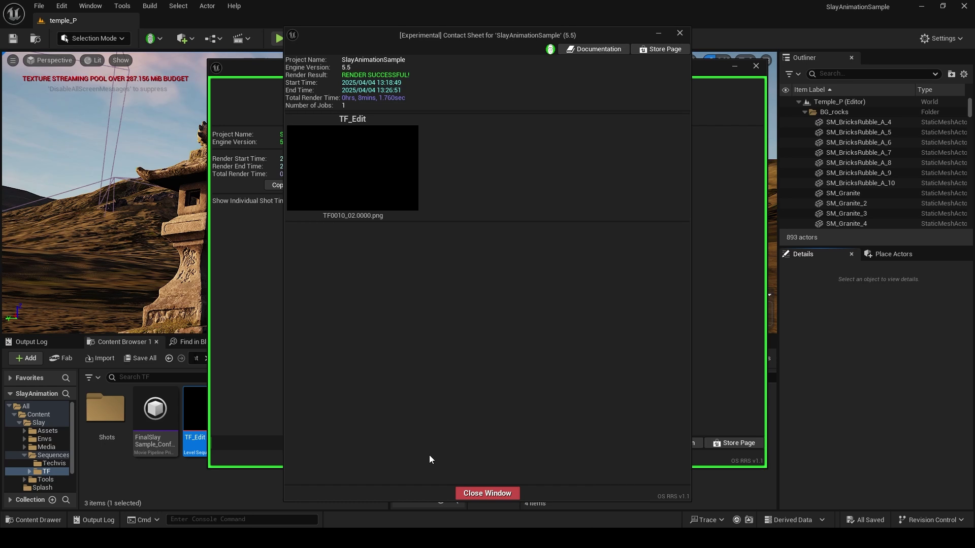Screen dimensions: 975x548
Task: Click the first icon right of Trace
Action: (736, 520)
